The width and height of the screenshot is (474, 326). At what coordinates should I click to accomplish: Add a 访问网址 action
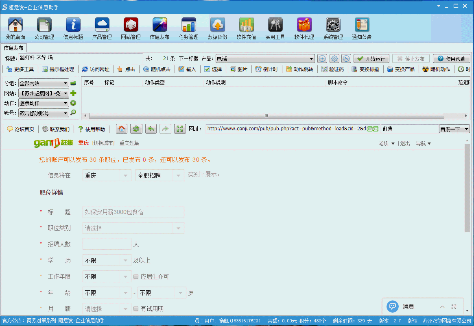[x=96, y=69]
